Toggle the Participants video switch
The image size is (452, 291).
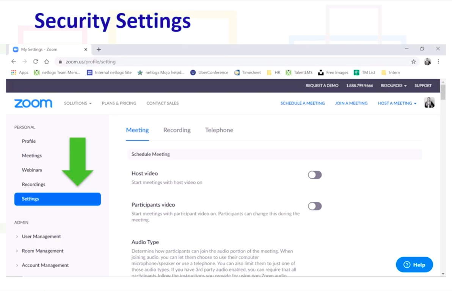point(315,206)
